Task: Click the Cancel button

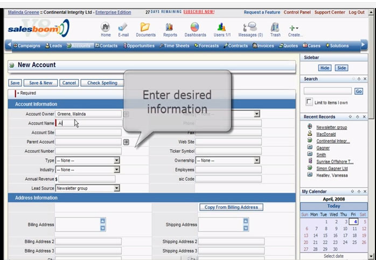Action: tap(69, 83)
